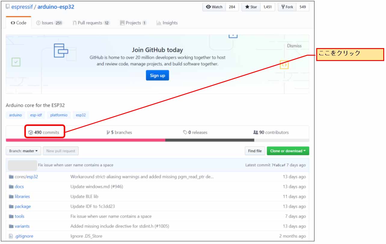Click the branch icon next to 5 branches

pos(108,133)
